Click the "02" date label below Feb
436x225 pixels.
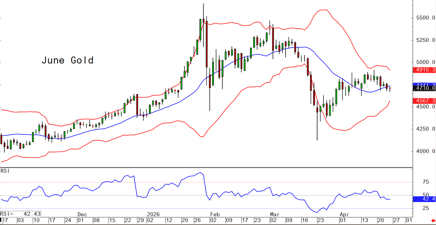tap(213, 220)
